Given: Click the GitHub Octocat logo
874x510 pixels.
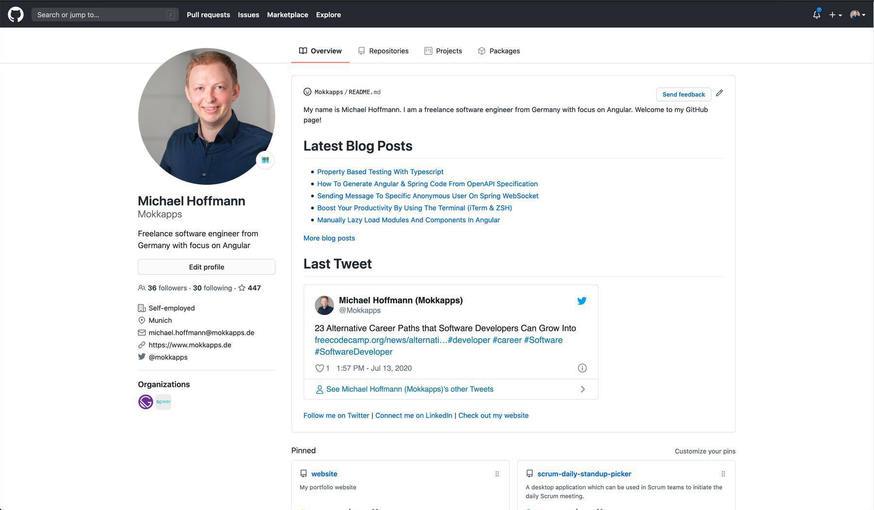Looking at the screenshot, I should click(x=16, y=14).
